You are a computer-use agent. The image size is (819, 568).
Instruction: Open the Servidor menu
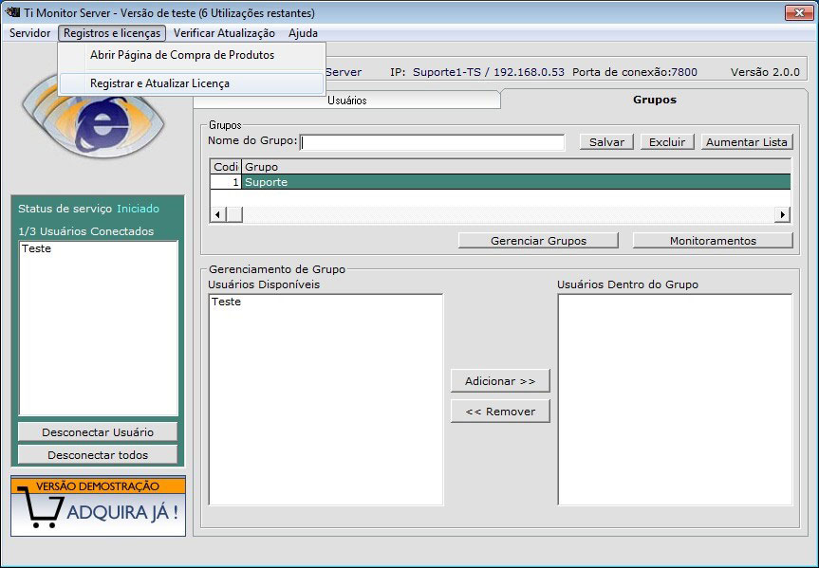29,33
